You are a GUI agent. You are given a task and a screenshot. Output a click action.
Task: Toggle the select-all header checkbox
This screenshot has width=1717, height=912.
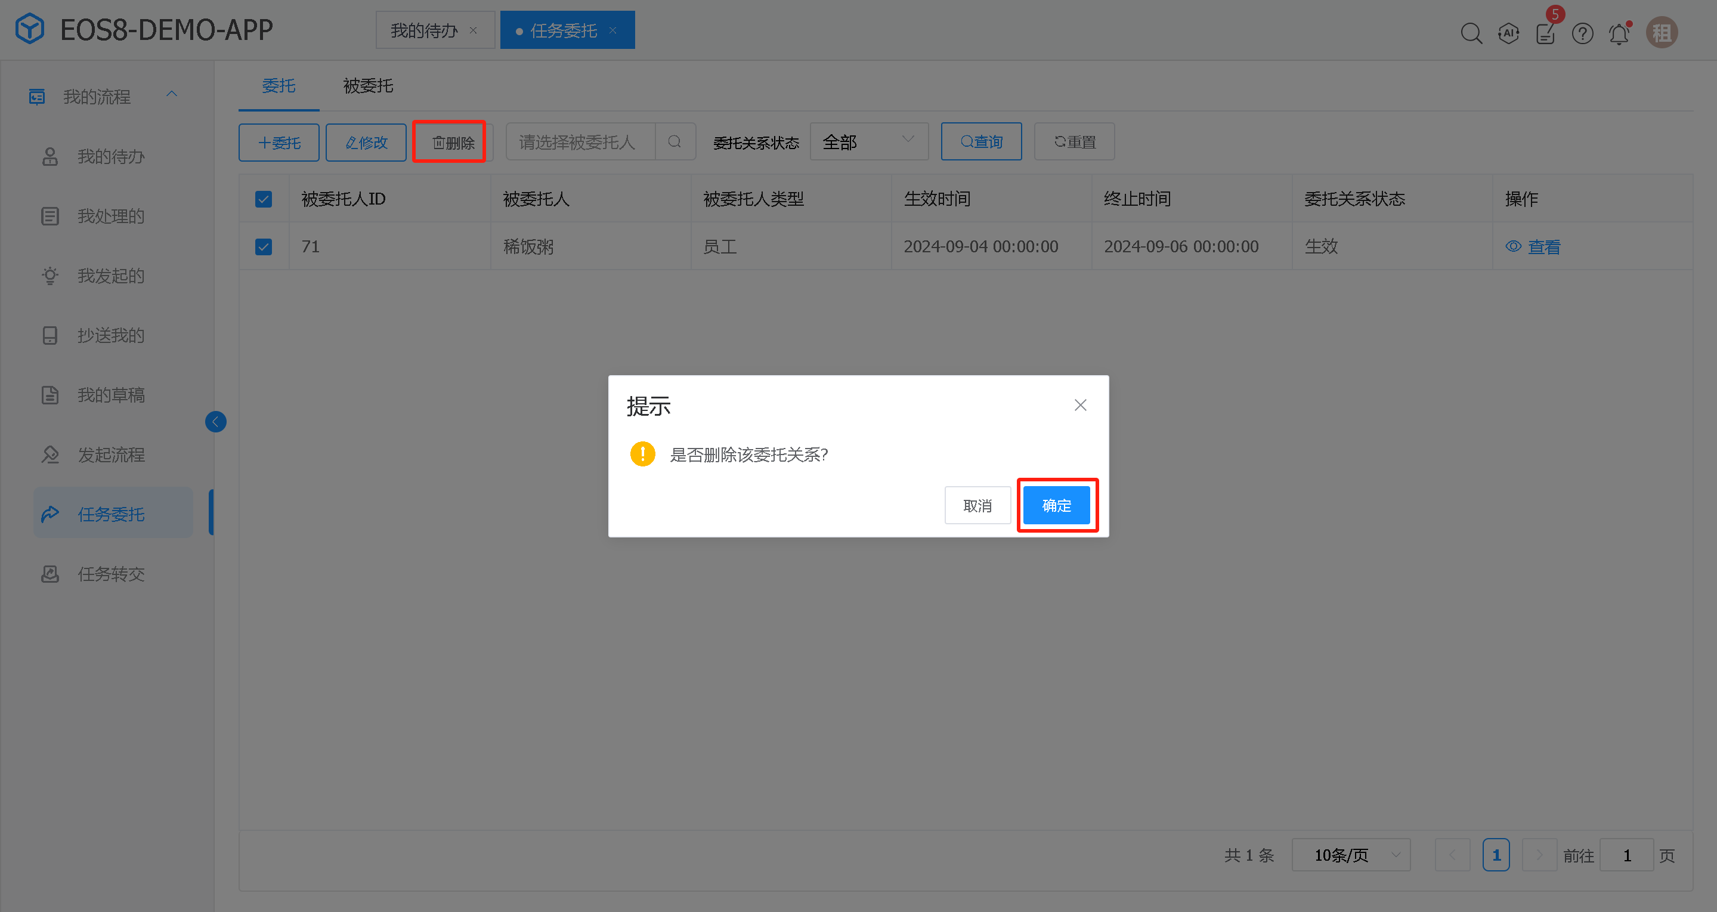coord(263,199)
